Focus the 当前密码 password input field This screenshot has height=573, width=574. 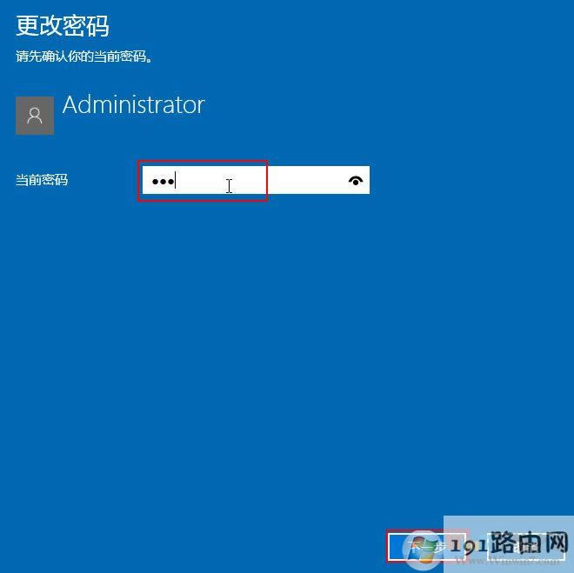pos(256,180)
